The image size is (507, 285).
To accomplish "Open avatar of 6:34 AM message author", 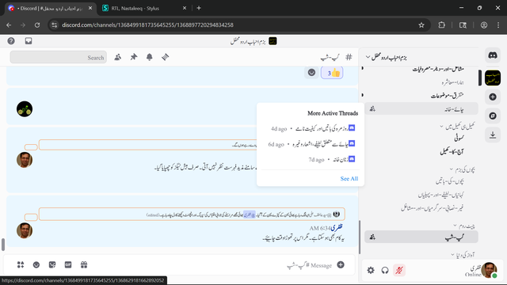I will [25, 230].
